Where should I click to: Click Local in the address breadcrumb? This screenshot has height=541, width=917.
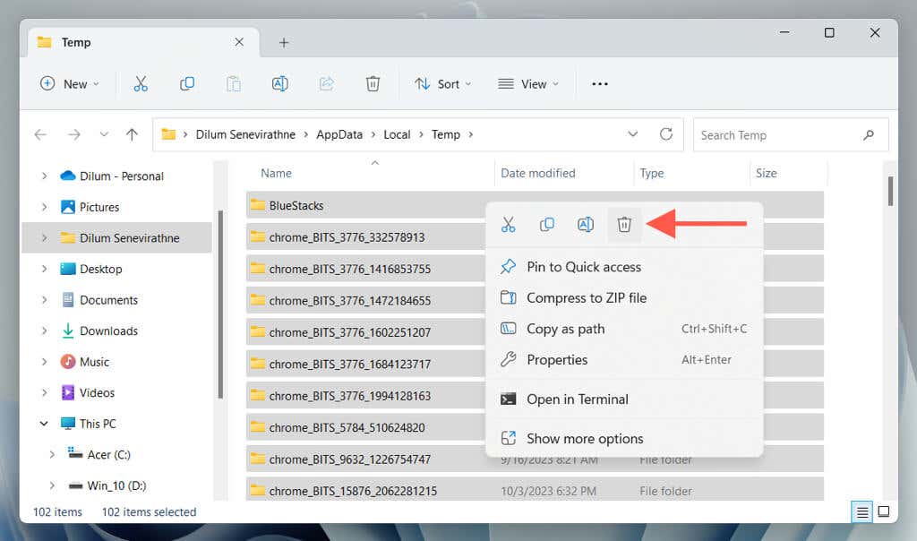pos(397,134)
